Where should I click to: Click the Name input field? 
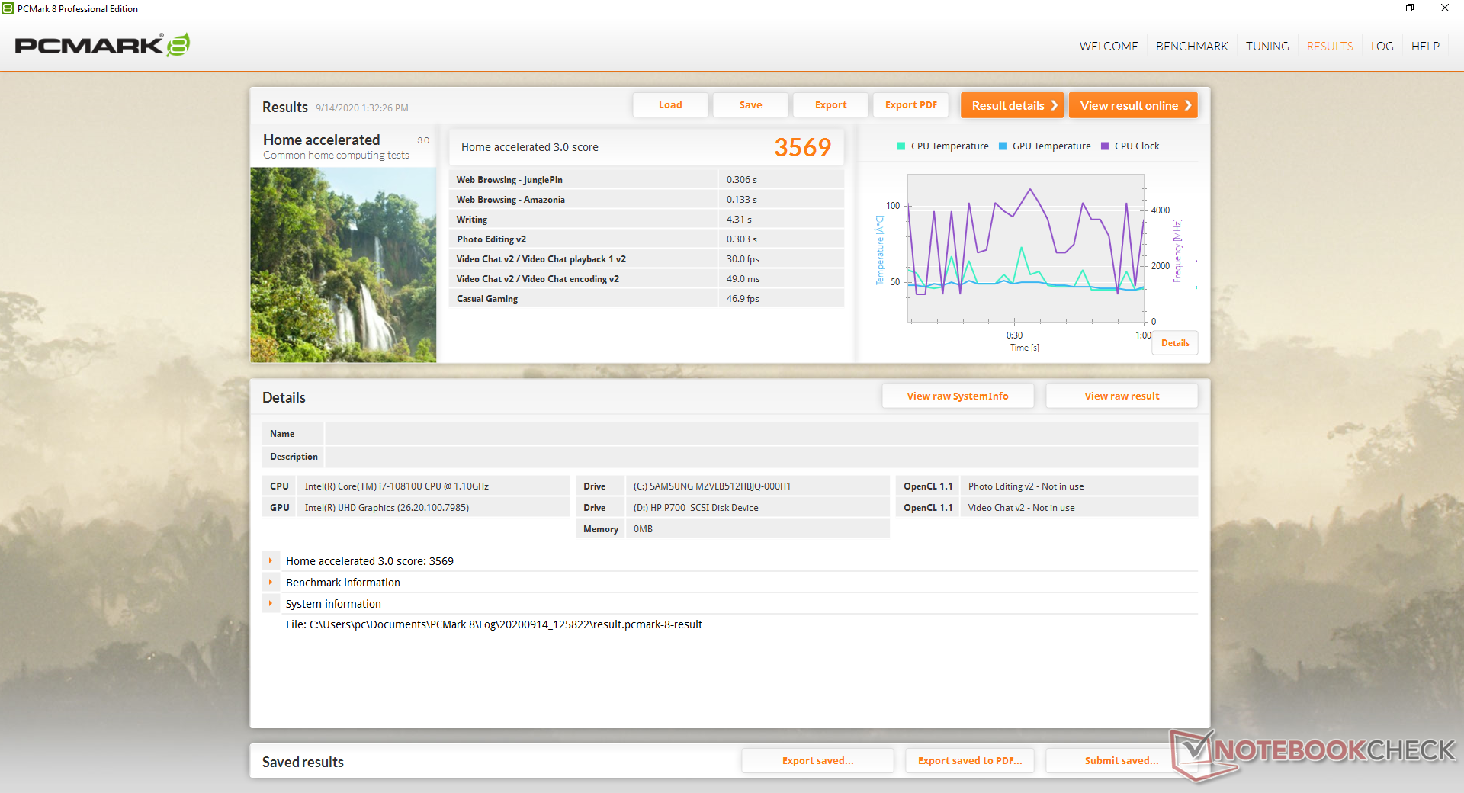(x=761, y=434)
